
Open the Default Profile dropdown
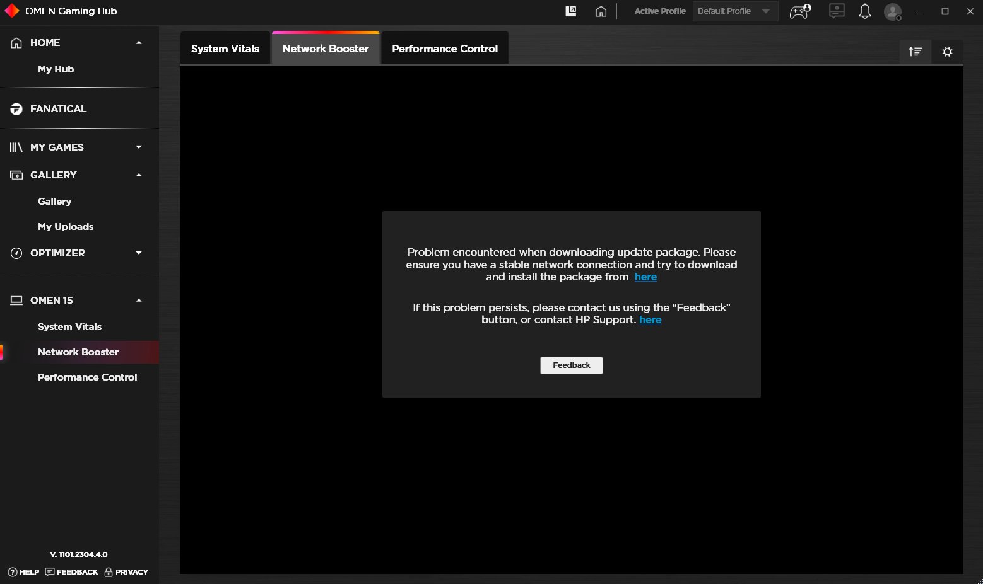pos(734,11)
